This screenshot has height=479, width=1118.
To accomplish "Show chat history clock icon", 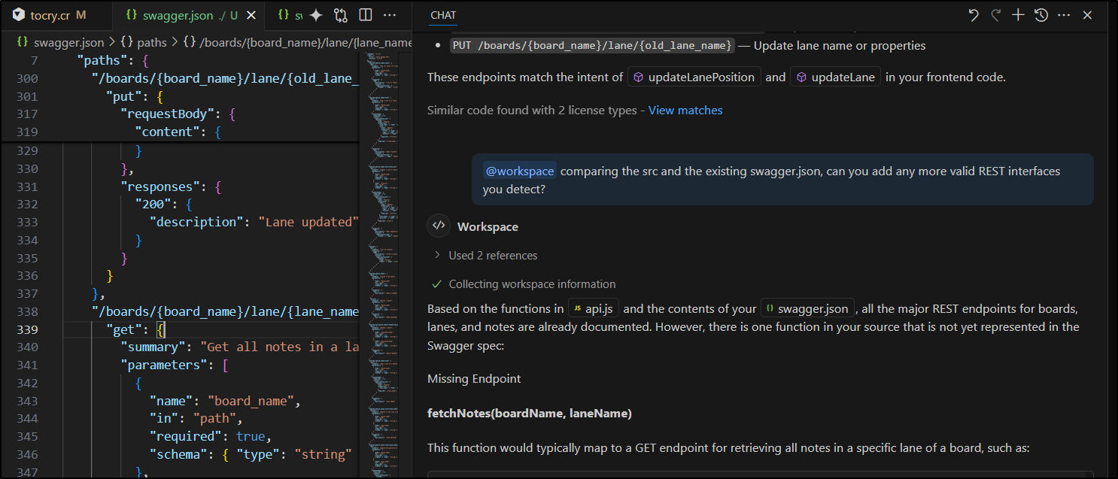I will tap(1041, 15).
